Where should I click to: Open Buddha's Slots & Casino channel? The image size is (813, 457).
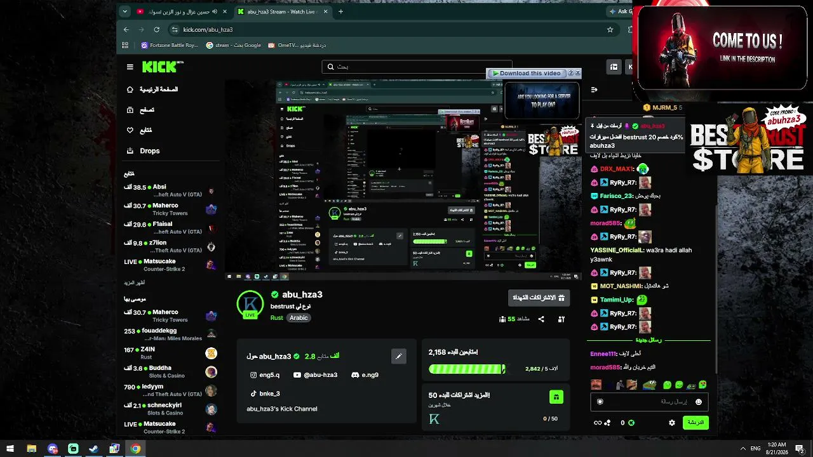[170, 371]
